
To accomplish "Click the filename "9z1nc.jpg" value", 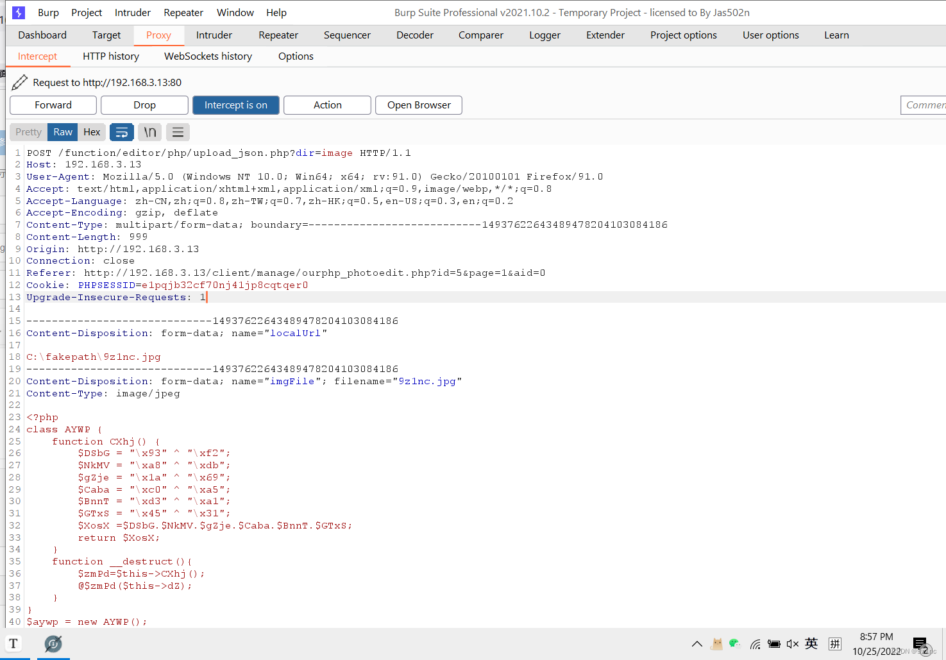I will [427, 381].
